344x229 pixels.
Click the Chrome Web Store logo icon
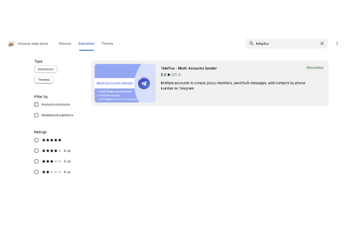tap(11, 44)
